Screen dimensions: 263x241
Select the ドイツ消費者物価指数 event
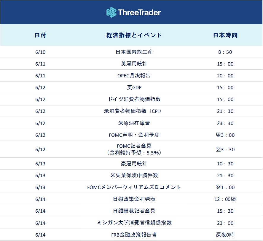[134, 99]
